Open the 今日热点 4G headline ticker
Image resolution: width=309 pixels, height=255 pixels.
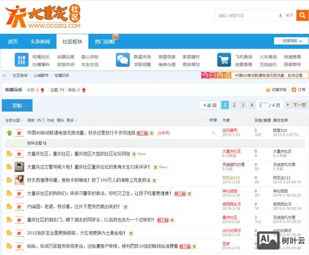point(270,75)
